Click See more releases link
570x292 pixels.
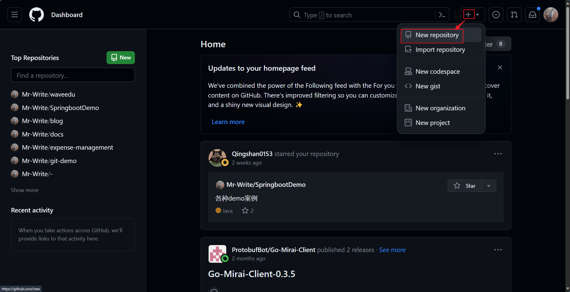click(x=392, y=250)
